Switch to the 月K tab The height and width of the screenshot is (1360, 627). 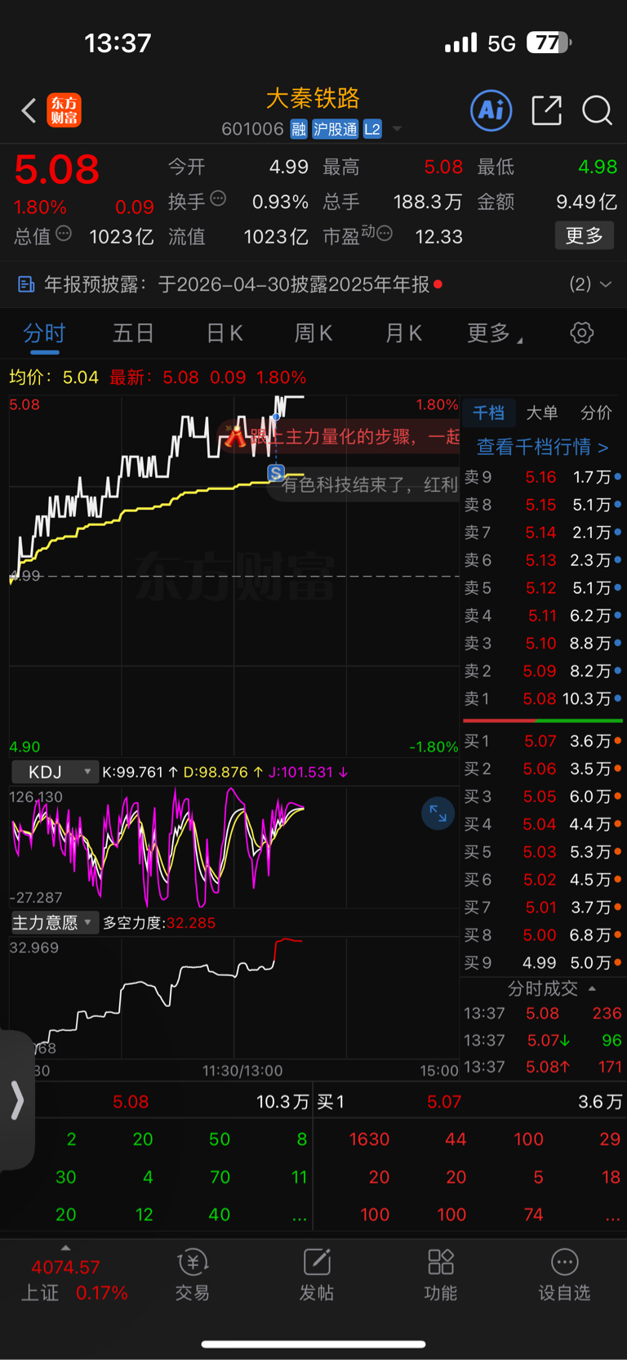coord(402,333)
